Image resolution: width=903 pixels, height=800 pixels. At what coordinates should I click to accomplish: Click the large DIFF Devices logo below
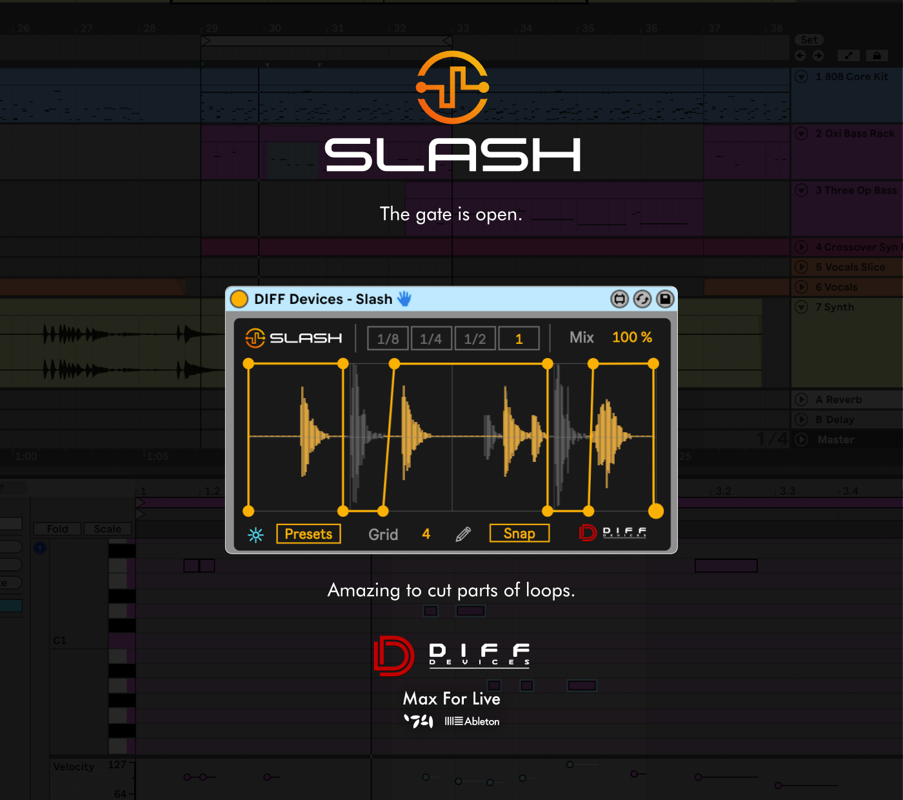451,655
